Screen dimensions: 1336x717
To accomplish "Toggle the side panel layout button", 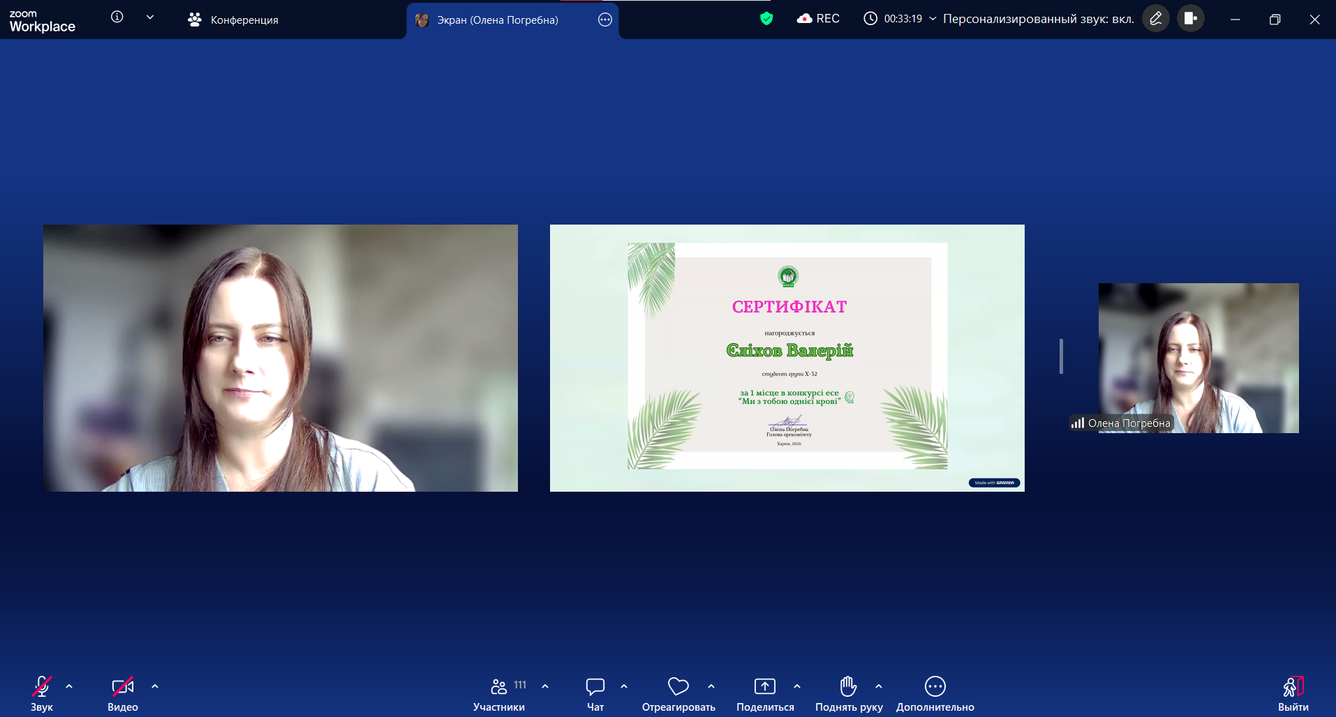I will click(x=1191, y=19).
